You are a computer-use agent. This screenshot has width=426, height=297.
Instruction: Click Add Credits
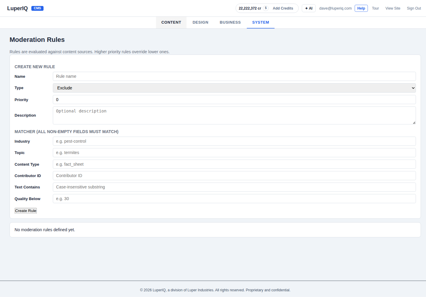(283, 8)
